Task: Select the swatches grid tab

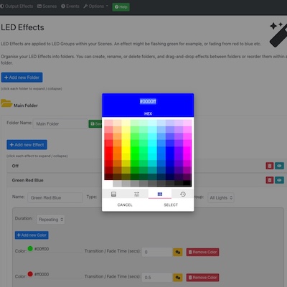Action: pos(160,194)
